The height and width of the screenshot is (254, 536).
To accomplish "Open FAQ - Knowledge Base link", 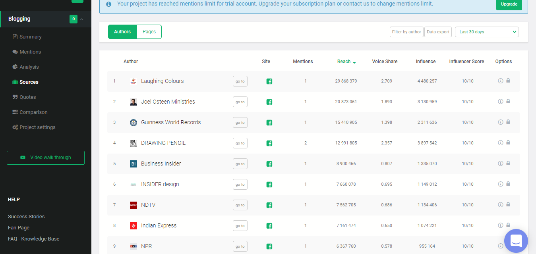I will (x=34, y=239).
